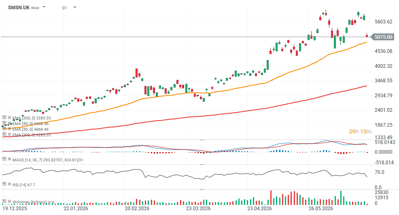
Task: Open RSI [14] indicator settings icon
Action: 4,184
